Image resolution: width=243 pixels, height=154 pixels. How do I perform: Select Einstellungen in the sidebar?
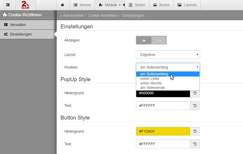pyautogui.click(x=28, y=34)
